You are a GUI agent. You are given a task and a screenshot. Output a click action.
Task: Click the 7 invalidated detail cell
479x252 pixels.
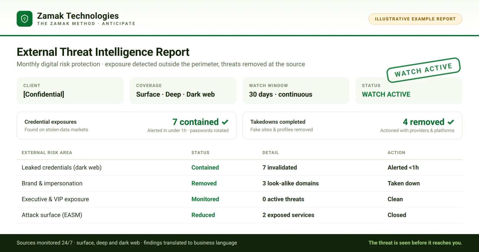click(280, 168)
